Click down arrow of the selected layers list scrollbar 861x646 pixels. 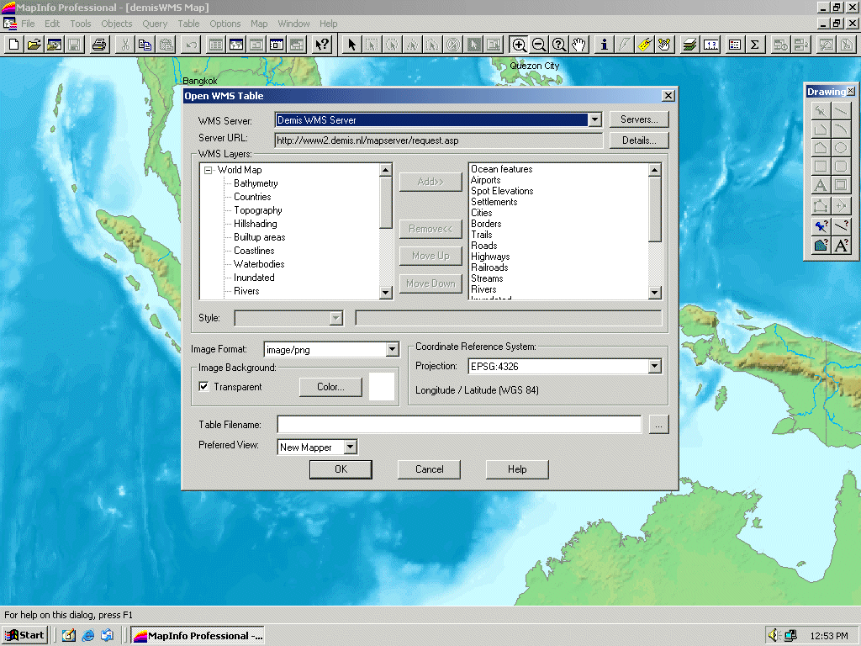click(654, 292)
